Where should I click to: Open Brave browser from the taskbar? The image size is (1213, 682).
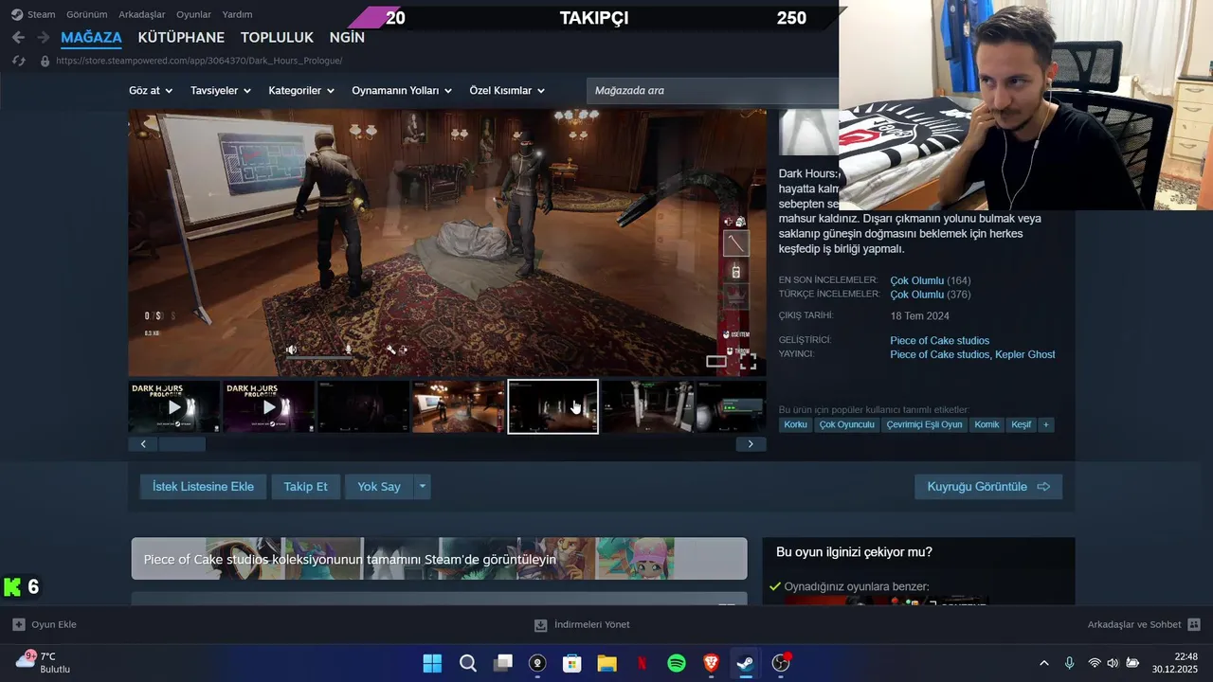click(x=711, y=663)
